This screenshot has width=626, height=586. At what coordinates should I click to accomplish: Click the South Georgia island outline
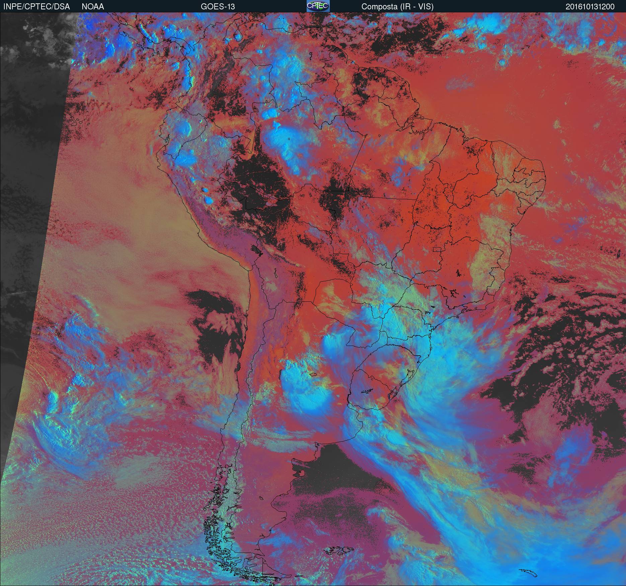[x=527, y=572]
